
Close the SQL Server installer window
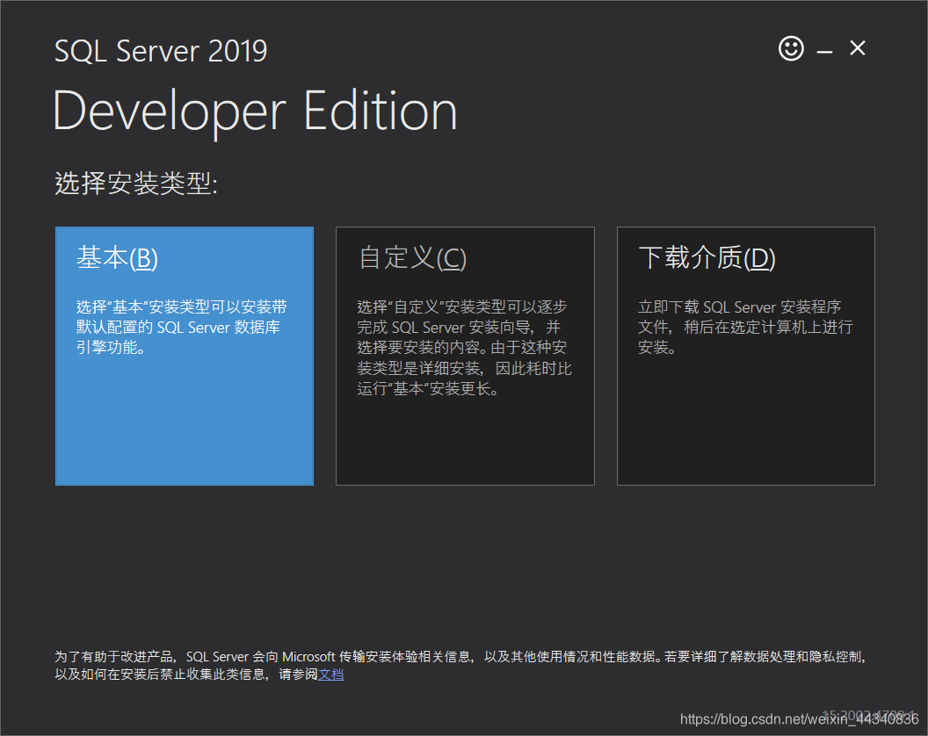point(858,48)
